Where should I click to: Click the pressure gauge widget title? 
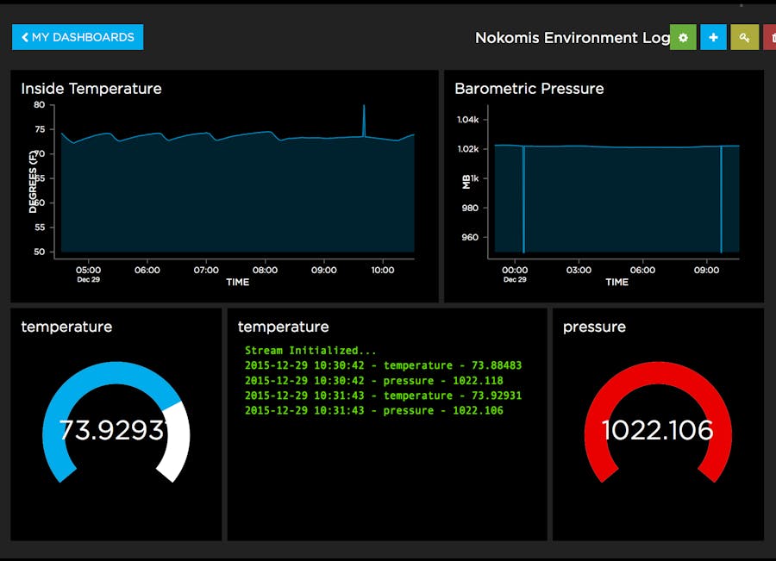point(594,327)
